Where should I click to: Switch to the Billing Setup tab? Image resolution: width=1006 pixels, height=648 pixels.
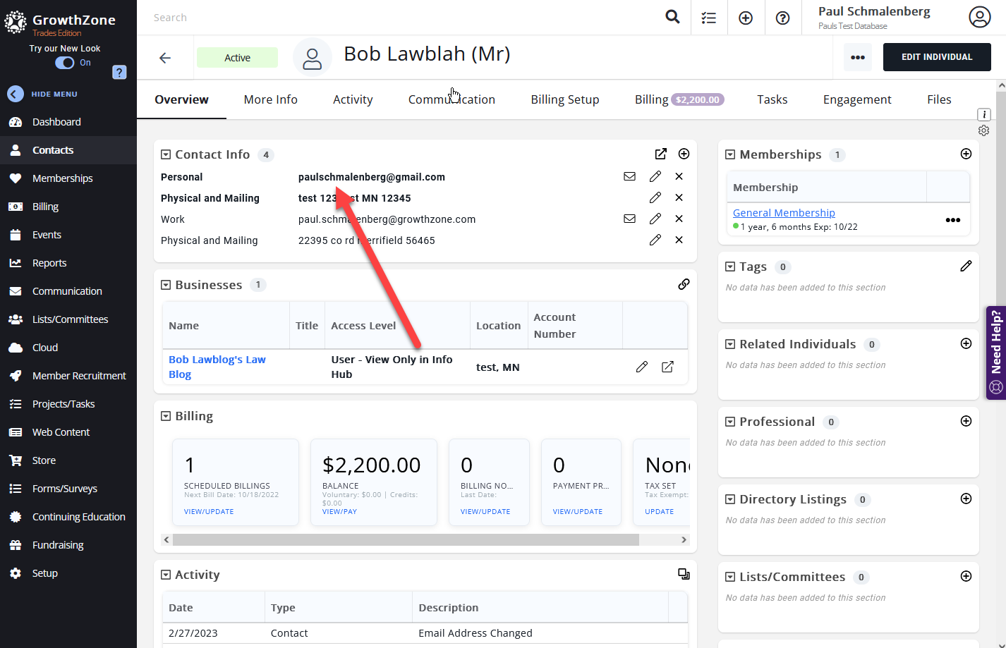click(x=564, y=99)
